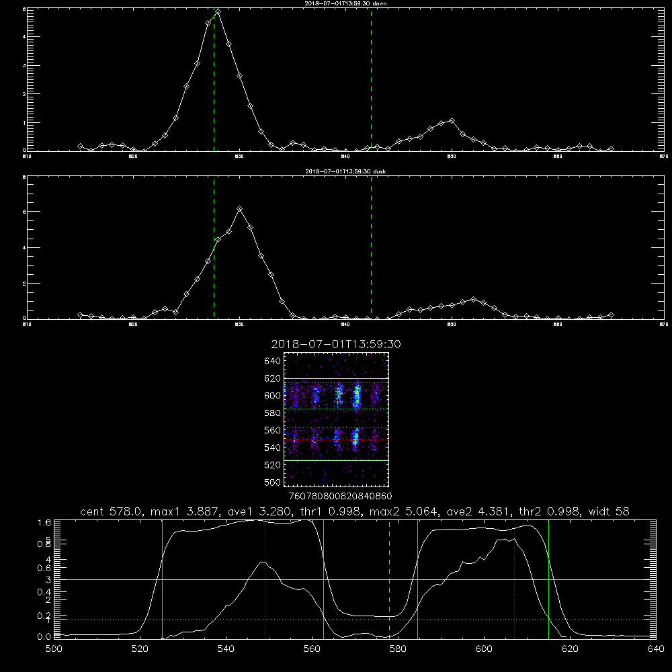This screenshot has height=672, width=672.
Task: Click the spectral image y-axis label '520'
Action: [x=273, y=465]
